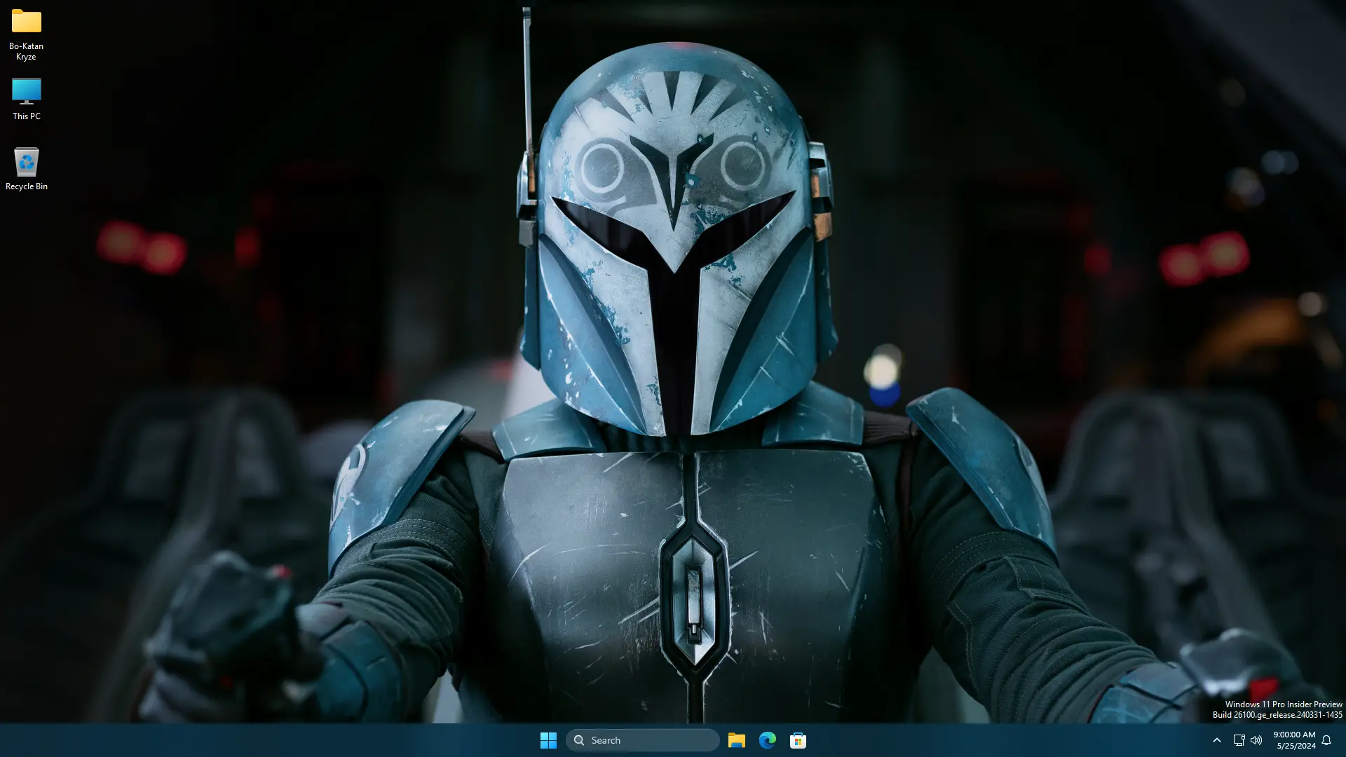This screenshot has height=757, width=1346.
Task: Open the clock showing 9:00:00 AM
Action: click(x=1294, y=735)
